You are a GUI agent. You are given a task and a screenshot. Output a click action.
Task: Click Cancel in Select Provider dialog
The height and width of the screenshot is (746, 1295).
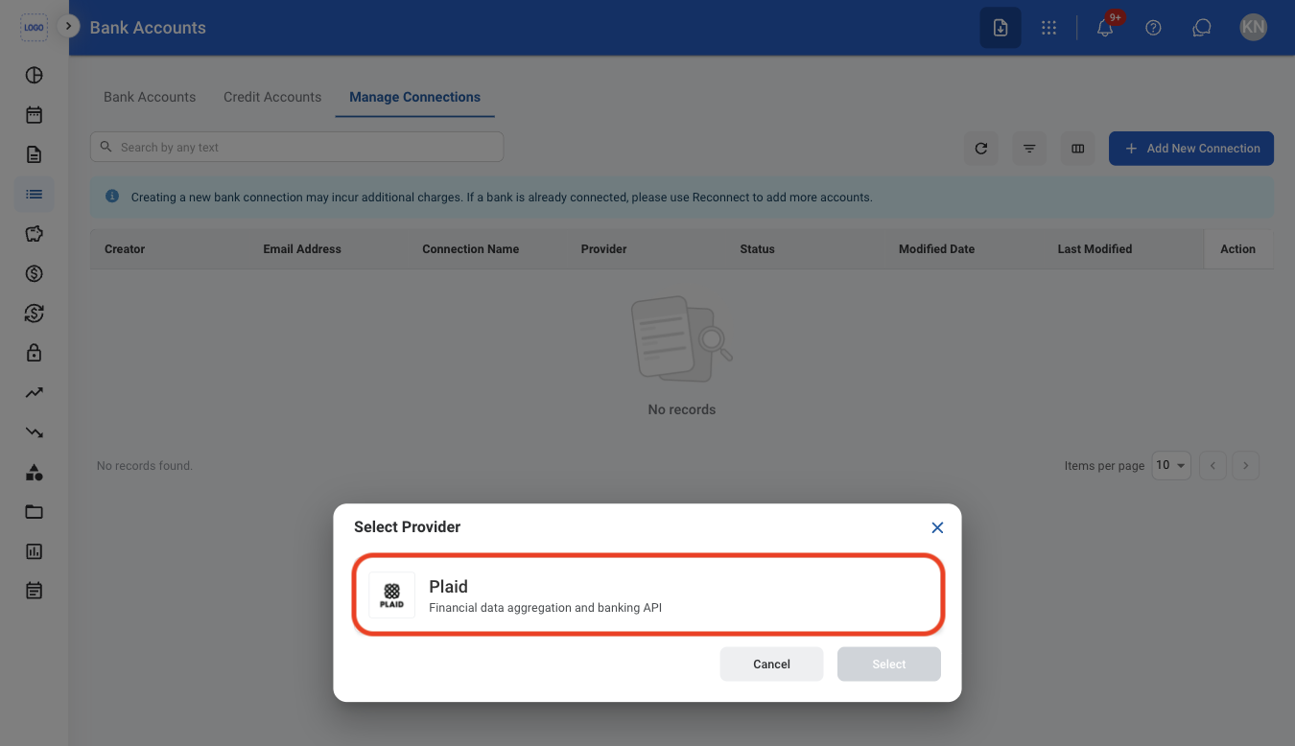pyautogui.click(x=772, y=664)
